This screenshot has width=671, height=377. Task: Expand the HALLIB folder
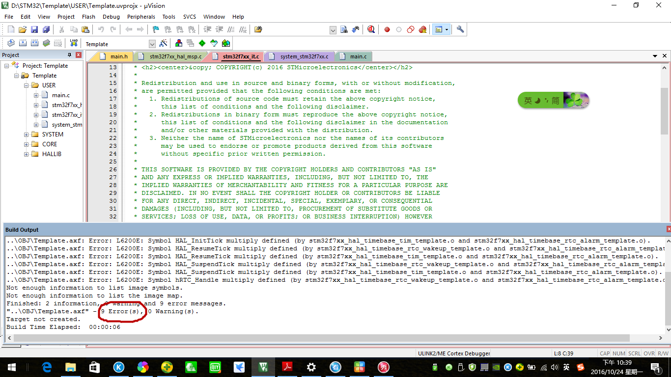pos(27,154)
